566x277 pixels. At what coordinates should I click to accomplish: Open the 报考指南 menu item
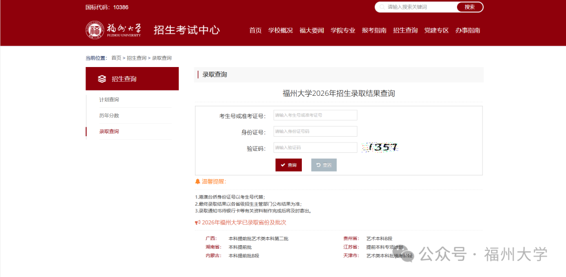[374, 30]
